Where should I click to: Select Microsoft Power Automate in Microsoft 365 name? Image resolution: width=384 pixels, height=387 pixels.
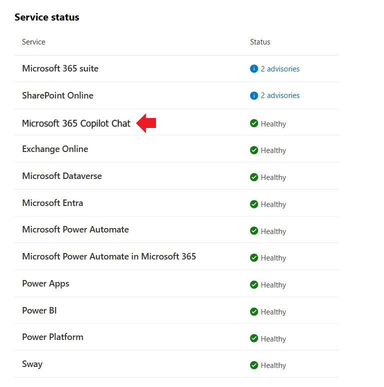coord(109,256)
